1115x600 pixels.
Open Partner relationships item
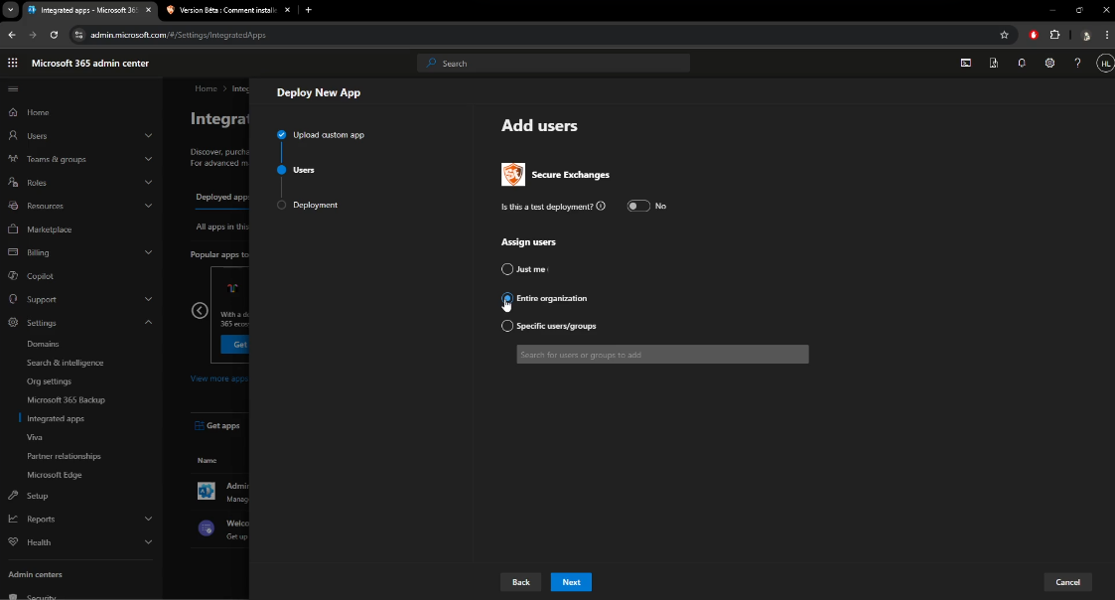coord(64,456)
